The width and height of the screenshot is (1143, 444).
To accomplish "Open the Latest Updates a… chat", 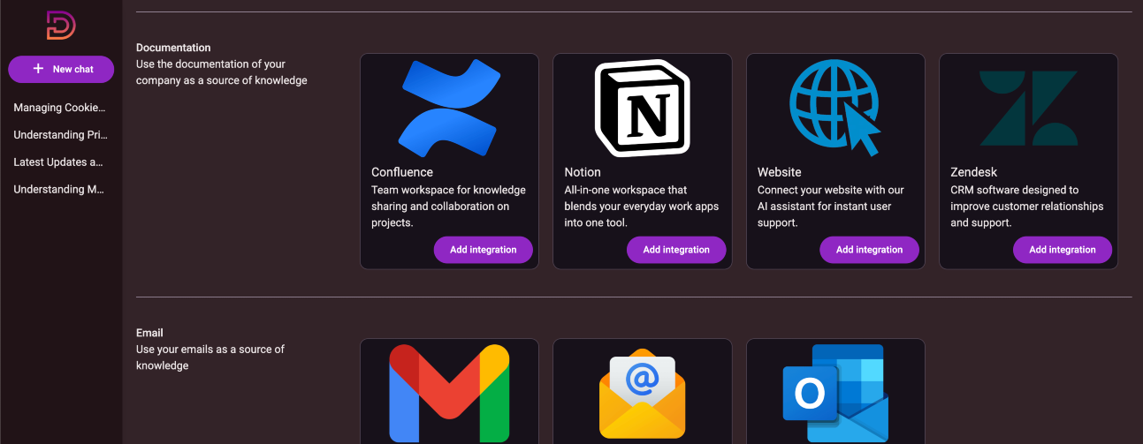I will tap(60, 162).
